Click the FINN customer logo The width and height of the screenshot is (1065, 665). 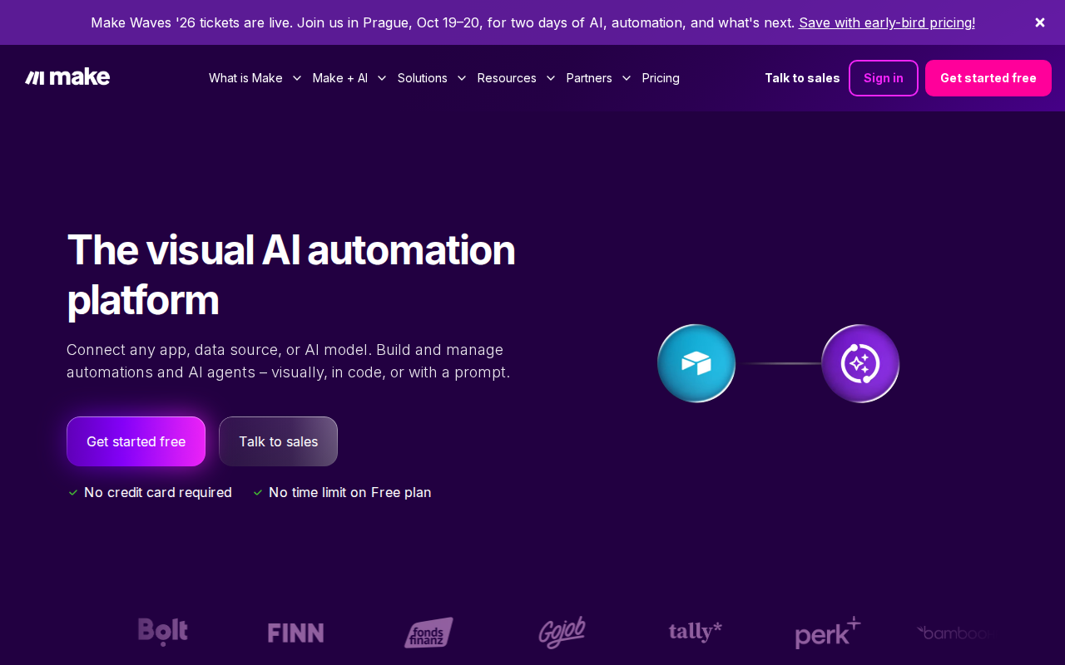295,633
